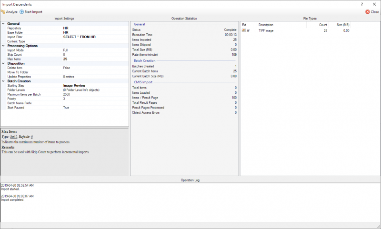Open the help question mark button
The height and width of the screenshot is (229, 381).
click(362, 4)
